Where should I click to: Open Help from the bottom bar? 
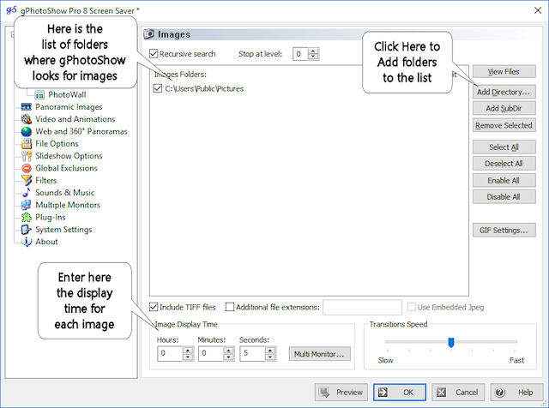(516, 393)
